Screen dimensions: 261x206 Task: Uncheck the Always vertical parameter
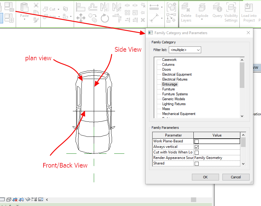point(196,147)
